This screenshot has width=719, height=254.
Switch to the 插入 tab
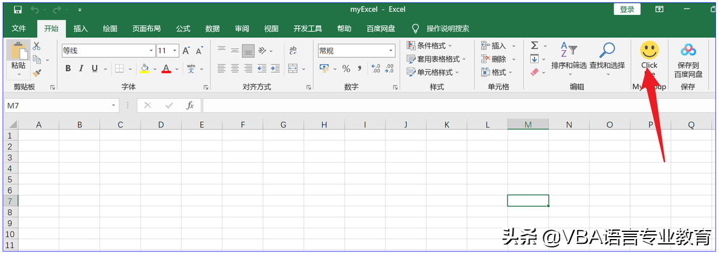point(80,29)
